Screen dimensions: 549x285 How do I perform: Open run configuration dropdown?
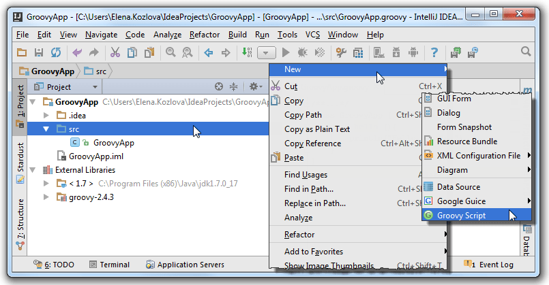pyautogui.click(x=267, y=53)
